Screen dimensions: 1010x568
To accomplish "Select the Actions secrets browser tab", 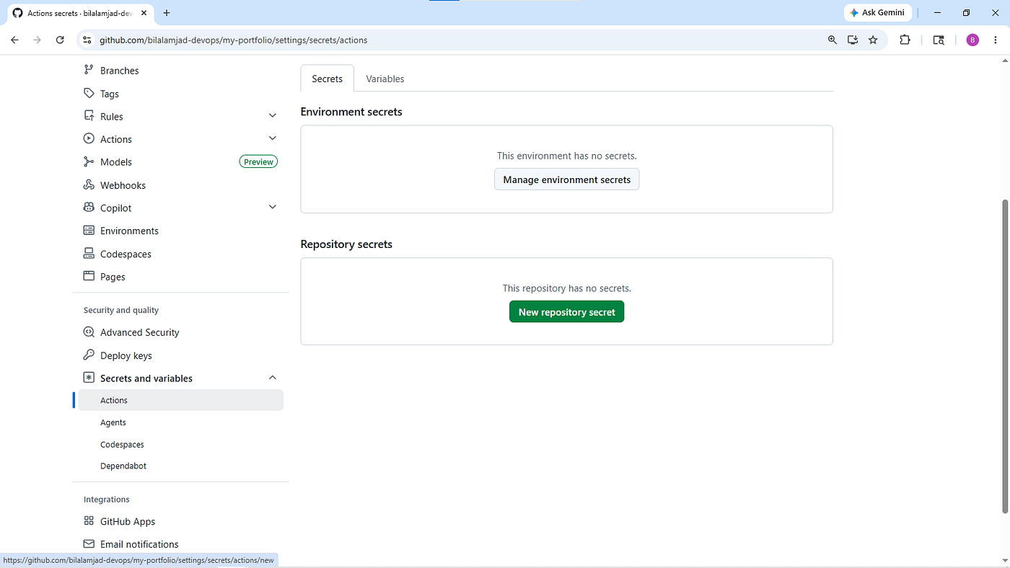I will tap(80, 13).
